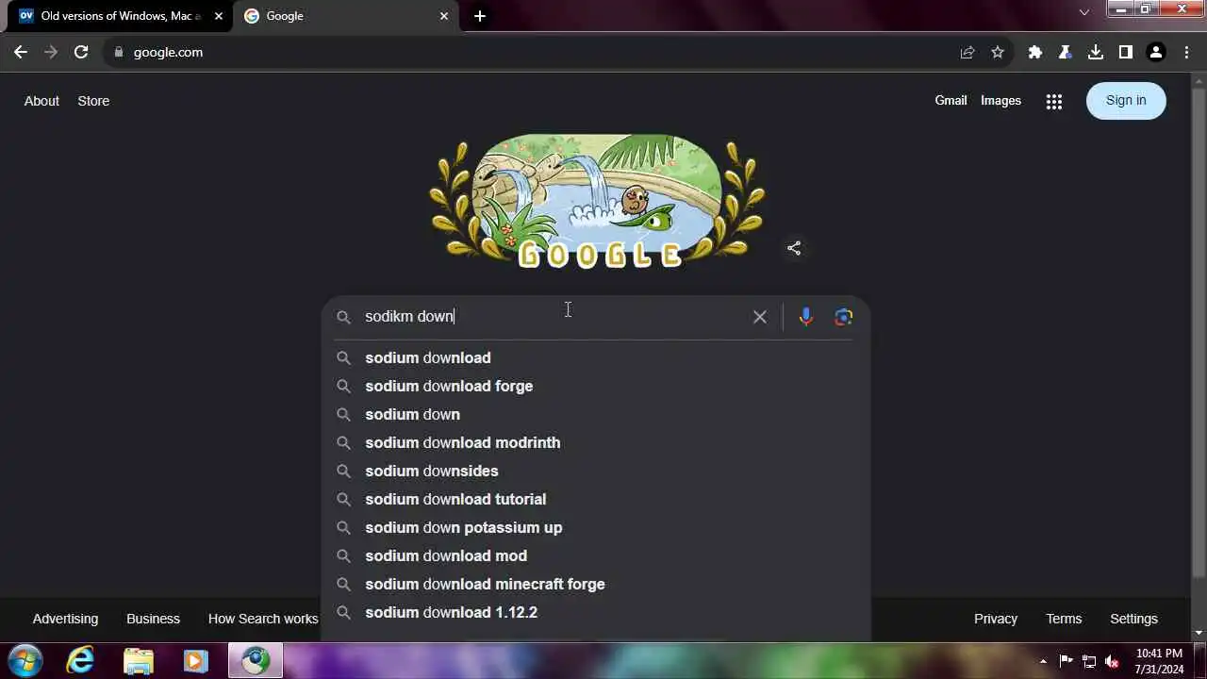Screen dimensions: 1207x679
Task: Switch to Old versions of Windows tab
Action: tap(118, 16)
